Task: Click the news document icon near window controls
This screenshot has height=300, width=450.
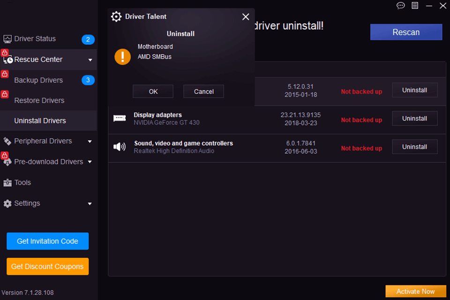Action: 415,6
